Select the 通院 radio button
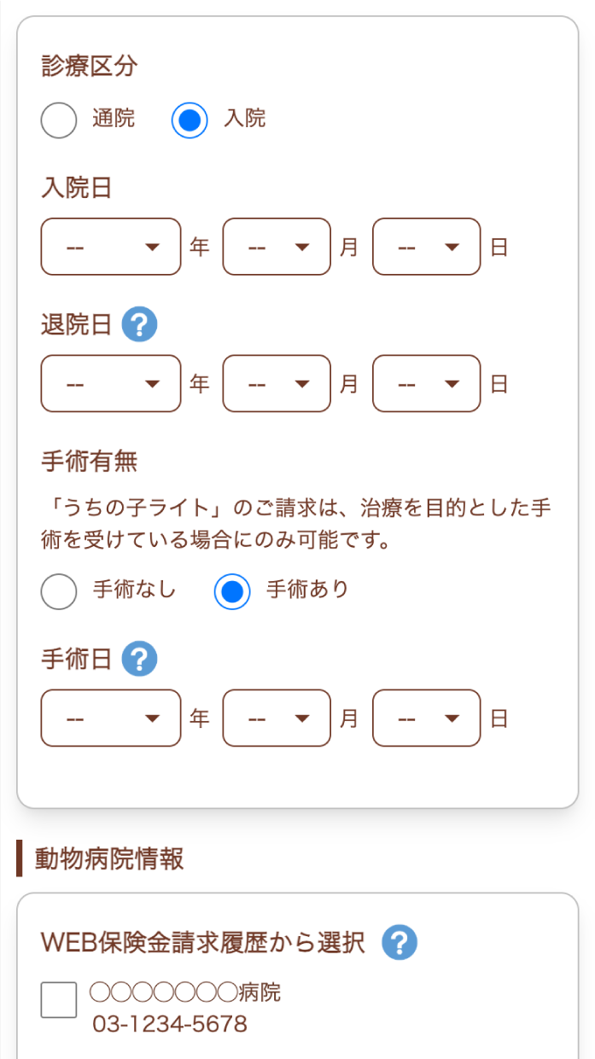 (58, 119)
